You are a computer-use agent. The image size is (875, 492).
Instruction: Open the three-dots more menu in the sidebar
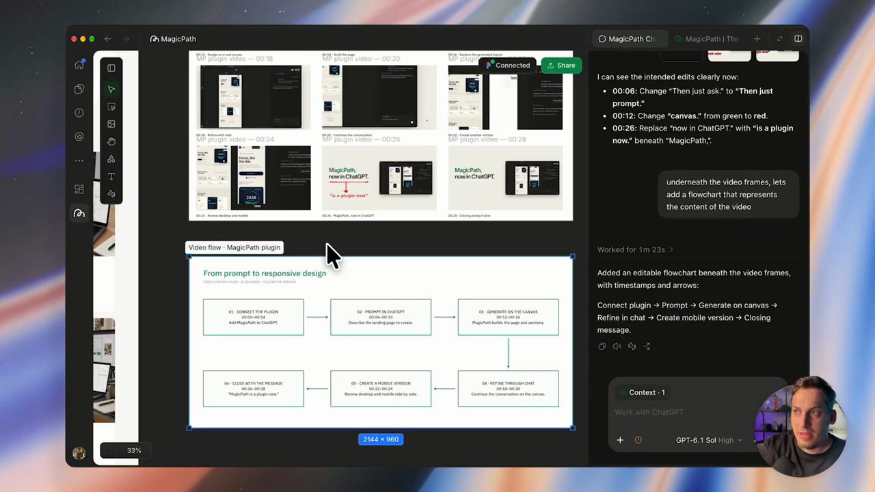click(x=79, y=161)
